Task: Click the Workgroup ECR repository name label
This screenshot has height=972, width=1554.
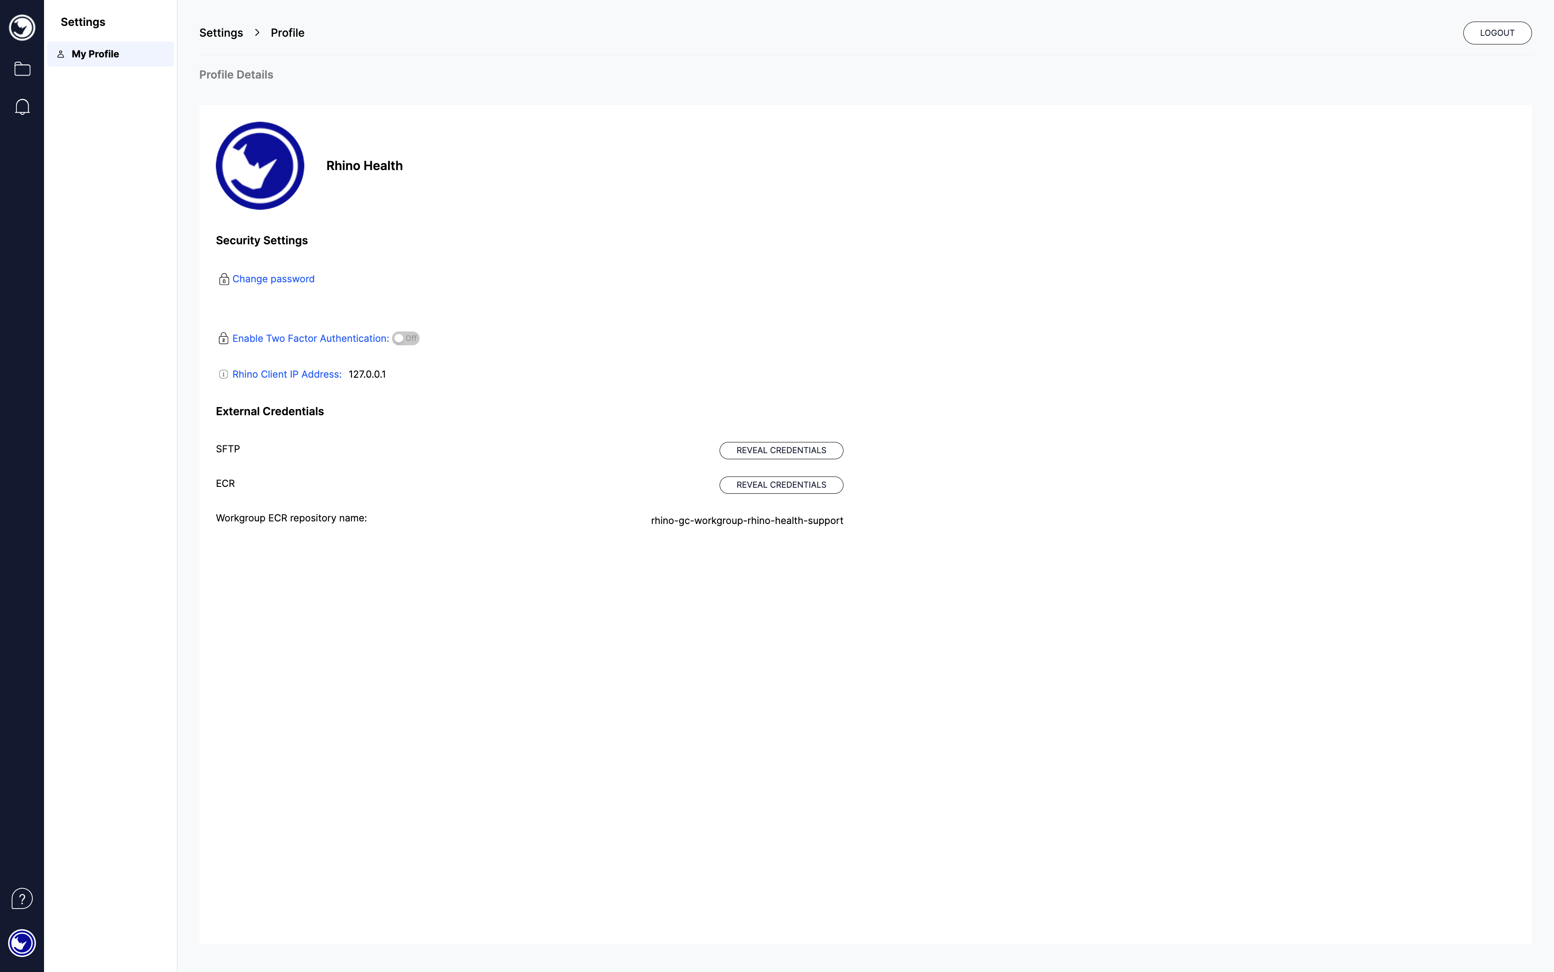Action: (x=291, y=518)
